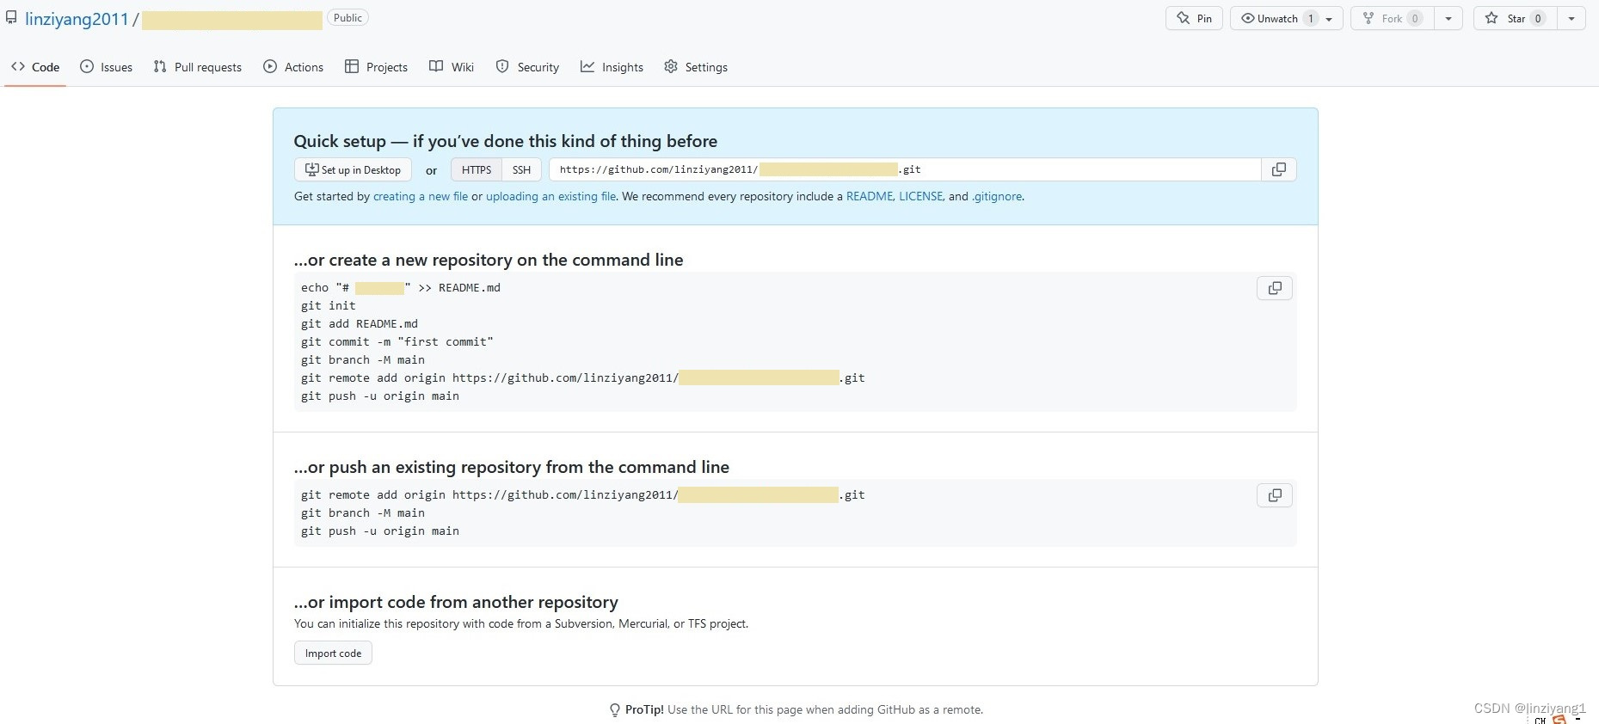The height and width of the screenshot is (724, 1599).
Task: Copy the create new repository commands
Action: [1275, 288]
